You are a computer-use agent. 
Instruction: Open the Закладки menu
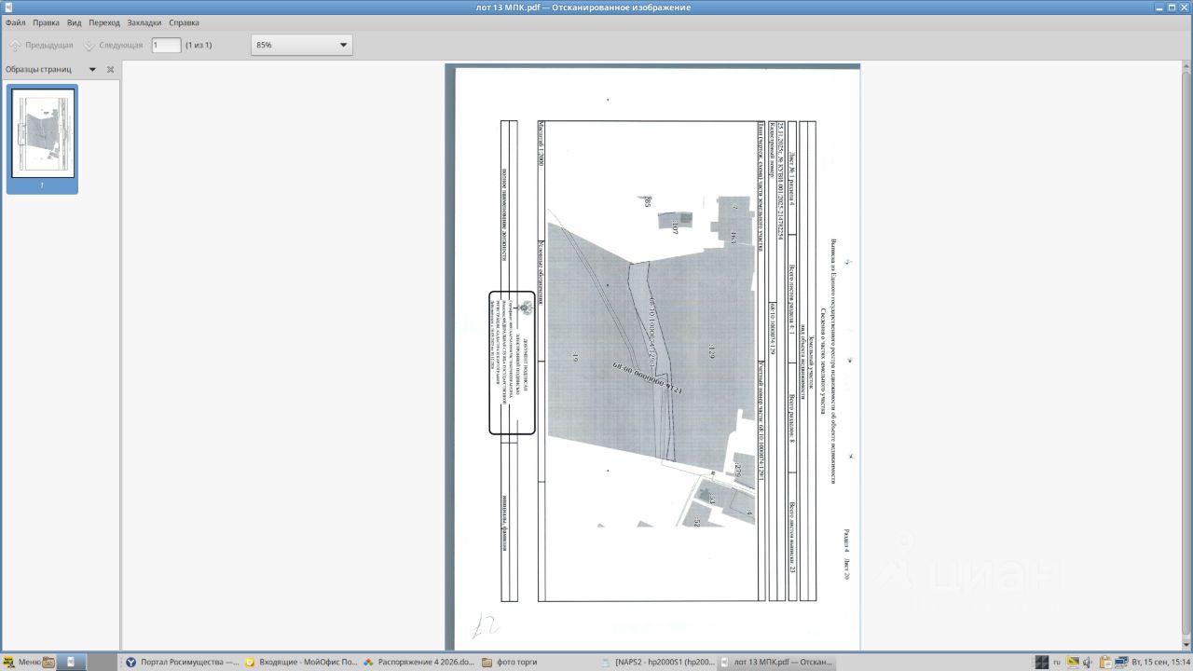click(x=144, y=22)
